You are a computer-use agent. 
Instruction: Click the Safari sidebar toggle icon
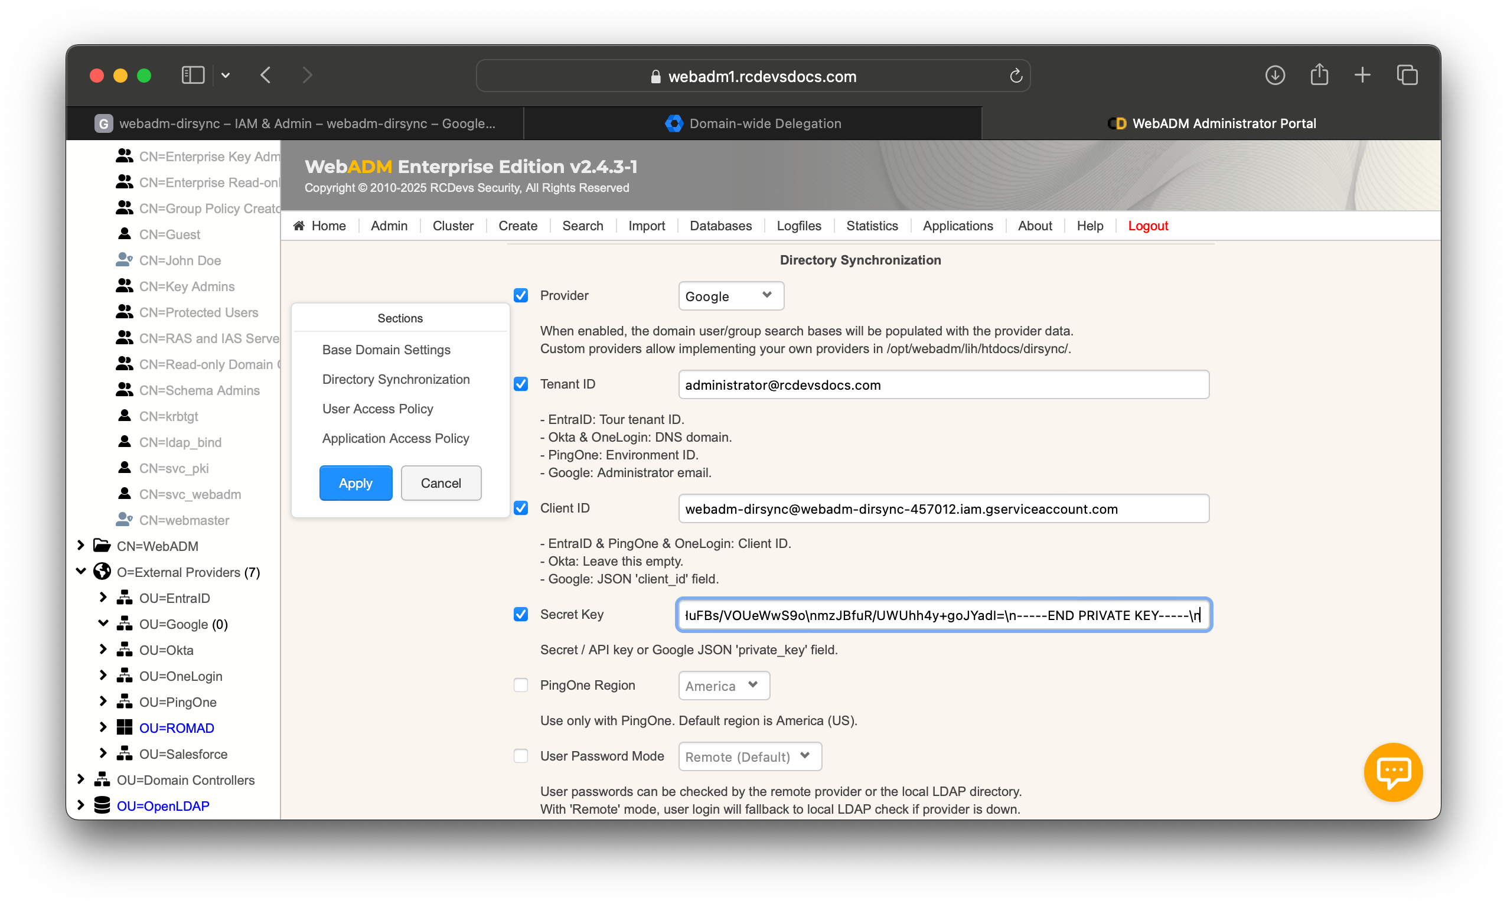coord(193,75)
